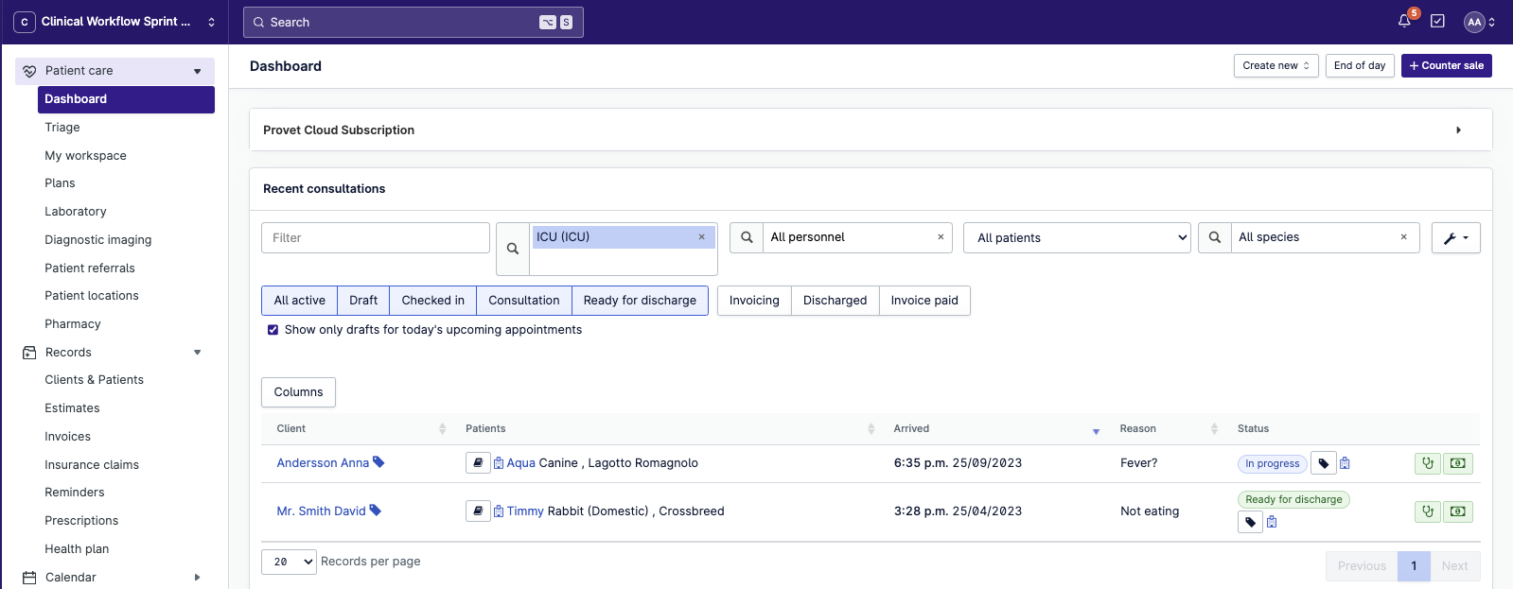Viewport: 1513px width, 589px height.
Task: Click the hospital icon before Aqua
Action: click(x=499, y=463)
